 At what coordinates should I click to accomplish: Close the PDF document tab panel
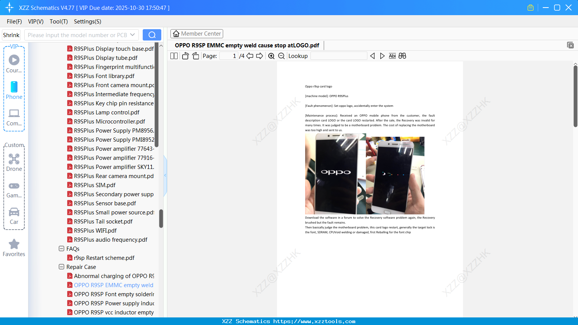(570, 45)
